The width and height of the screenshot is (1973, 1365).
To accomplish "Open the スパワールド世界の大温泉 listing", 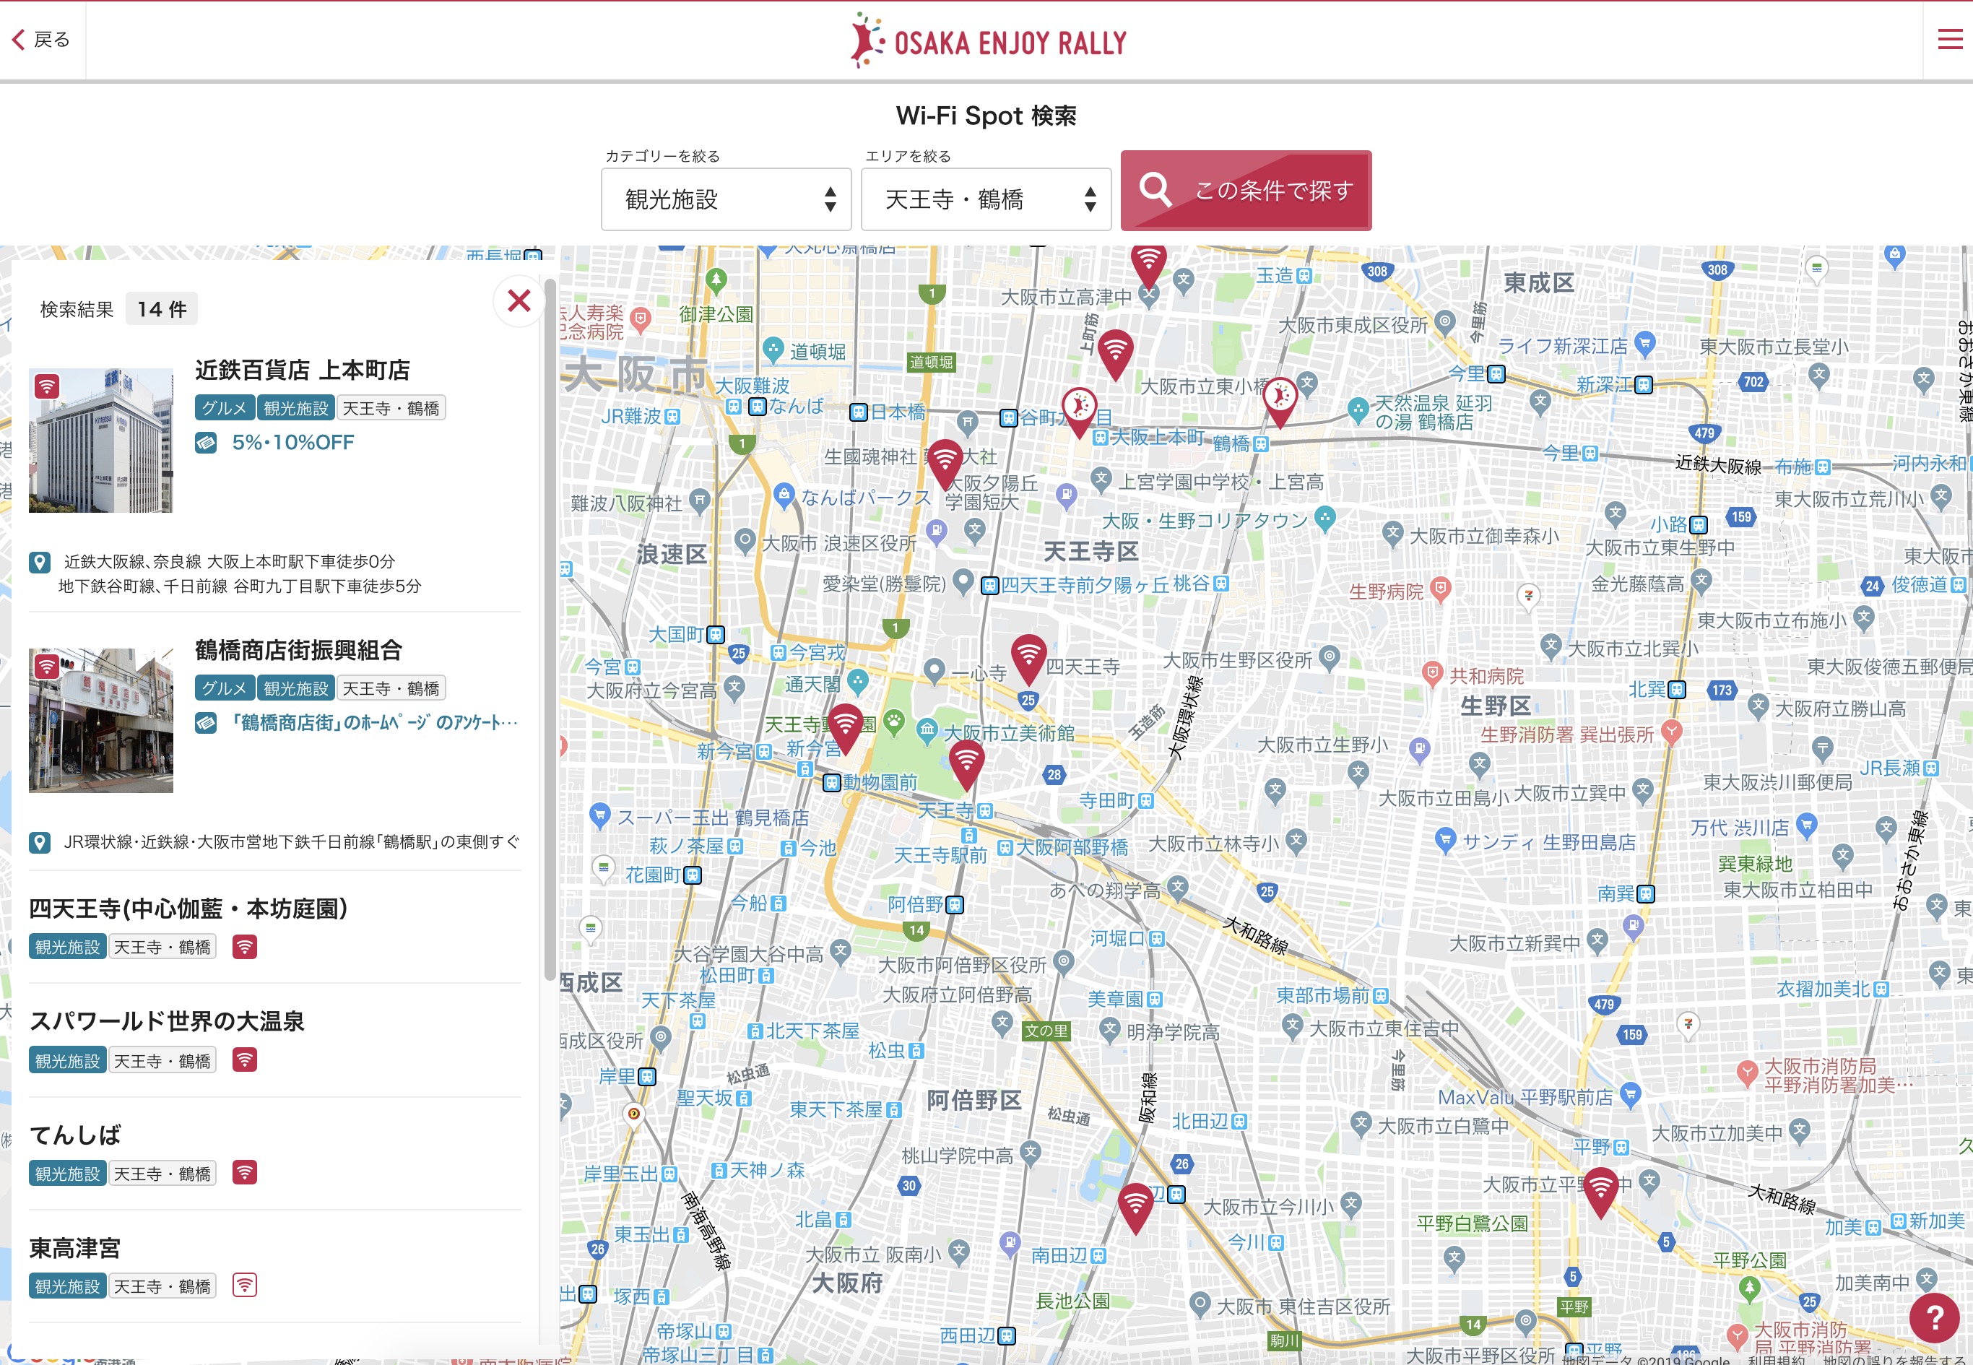I will tap(167, 1021).
